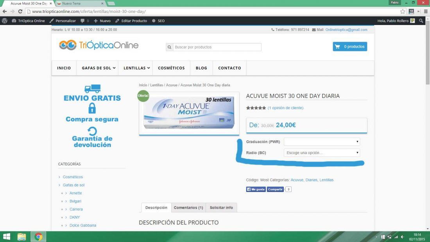The width and height of the screenshot is (430, 242).
Task: Click the Lentillas category link under the product
Action: [x=326, y=180]
